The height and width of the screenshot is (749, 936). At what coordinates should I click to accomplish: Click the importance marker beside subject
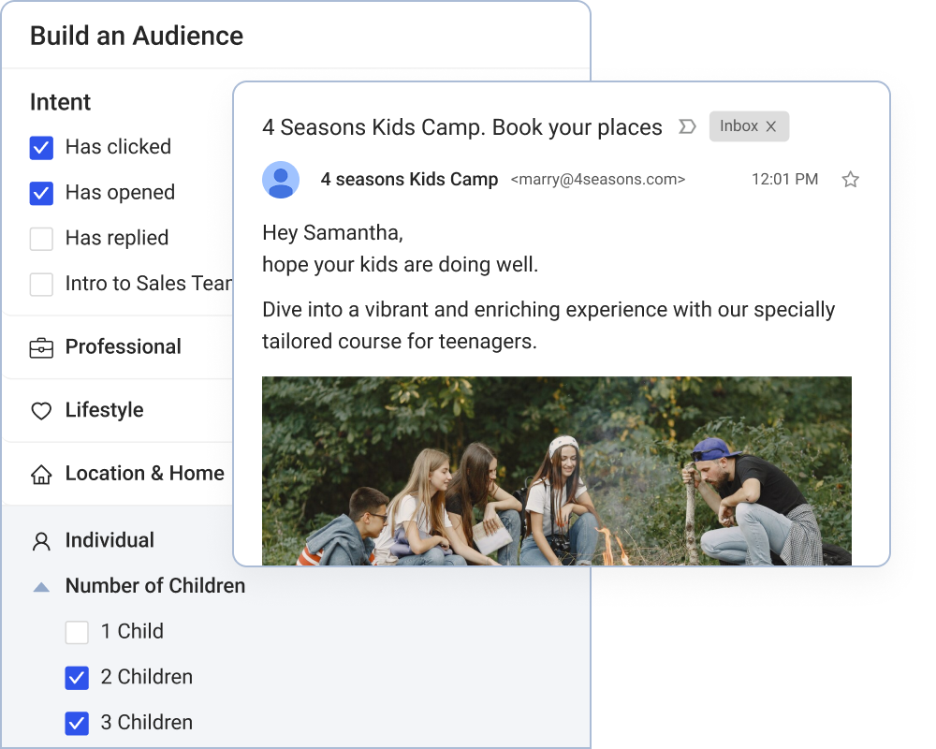pos(687,126)
